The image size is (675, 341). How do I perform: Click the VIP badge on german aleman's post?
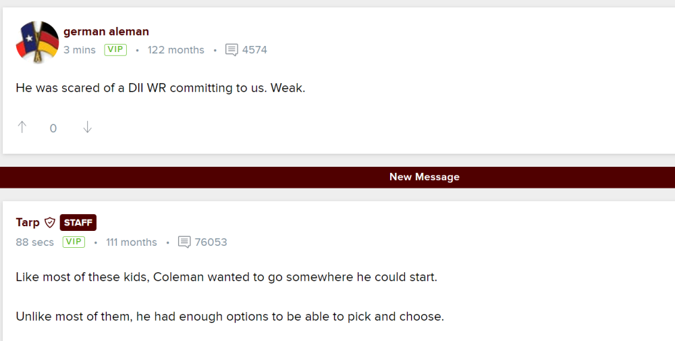pos(115,50)
